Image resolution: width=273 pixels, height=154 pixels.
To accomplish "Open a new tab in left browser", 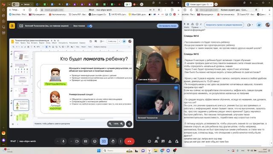I will (x=142, y=4).
